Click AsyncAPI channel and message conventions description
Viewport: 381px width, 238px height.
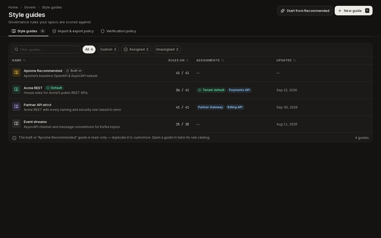(x=72, y=127)
